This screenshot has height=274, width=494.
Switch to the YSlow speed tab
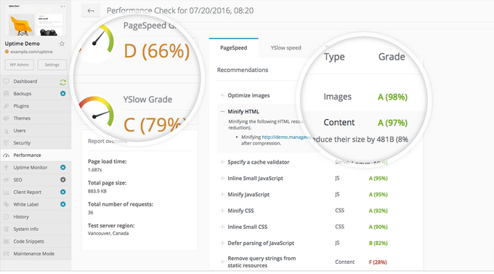pyautogui.click(x=286, y=48)
